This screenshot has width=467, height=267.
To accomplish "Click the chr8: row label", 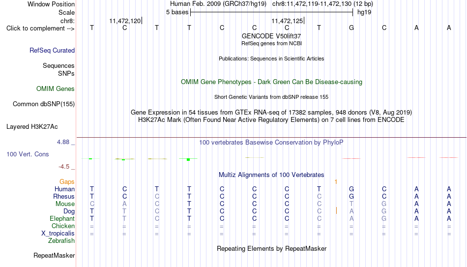I will (x=68, y=21).
